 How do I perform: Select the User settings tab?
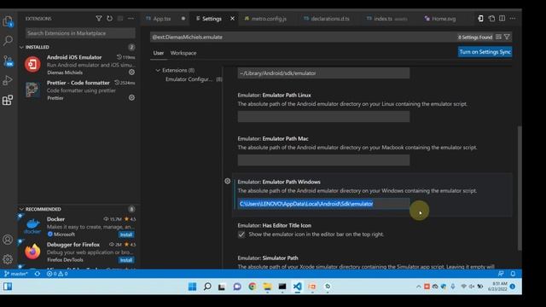(159, 53)
